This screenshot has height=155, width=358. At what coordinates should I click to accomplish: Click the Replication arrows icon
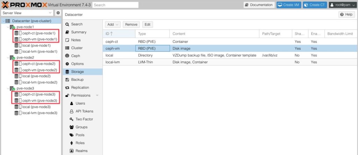(67, 88)
